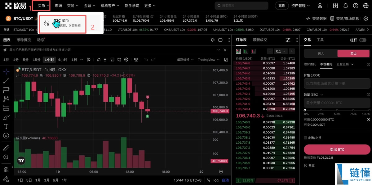Toggle log scale on chart
This screenshot has width=372, height=185.
[216, 180]
